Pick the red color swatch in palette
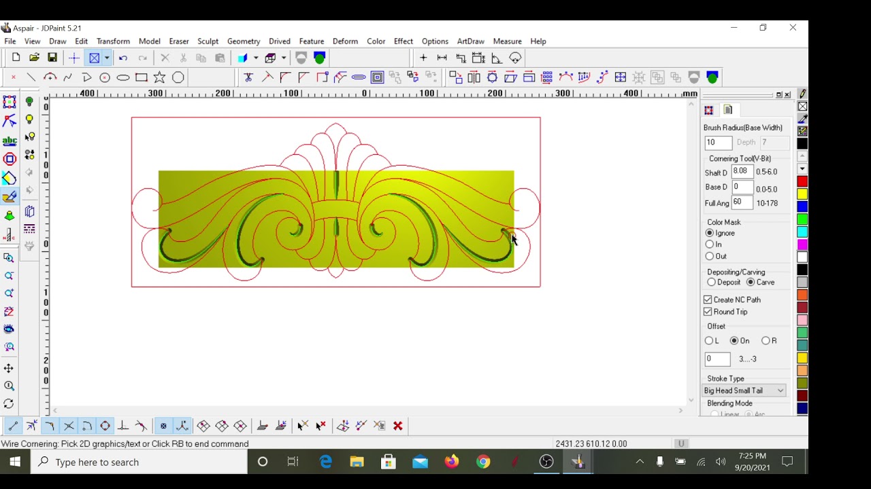The image size is (871, 489). pyautogui.click(x=803, y=181)
